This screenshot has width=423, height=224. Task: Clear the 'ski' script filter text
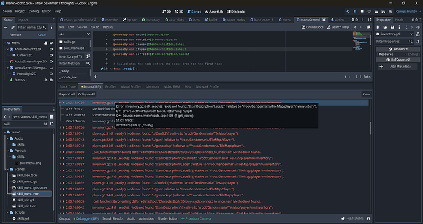point(88,34)
